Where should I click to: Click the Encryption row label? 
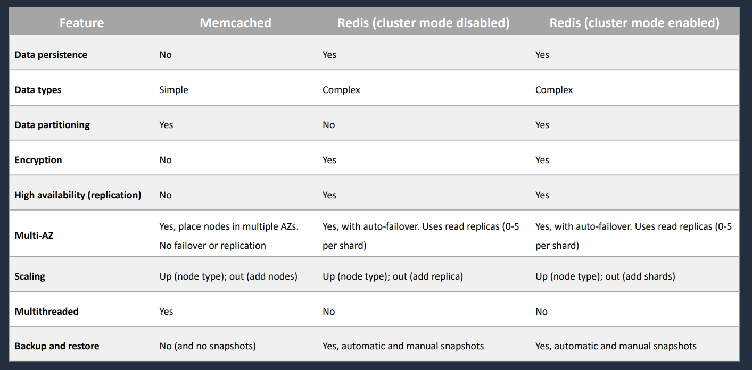38,160
